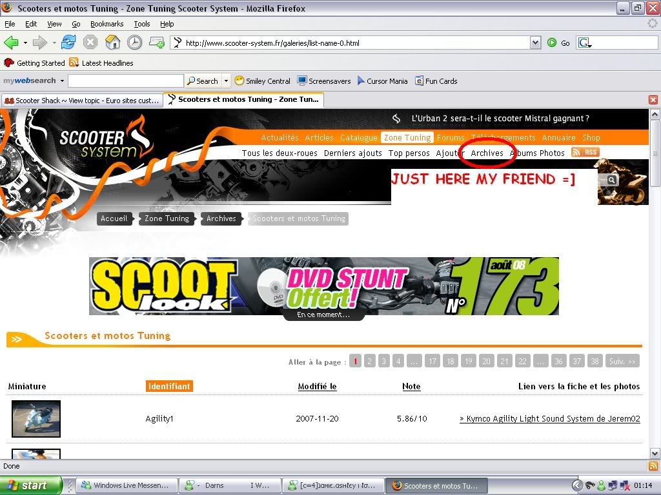
Task: Expand the Search button dropdown arrow
Action: pos(226,81)
